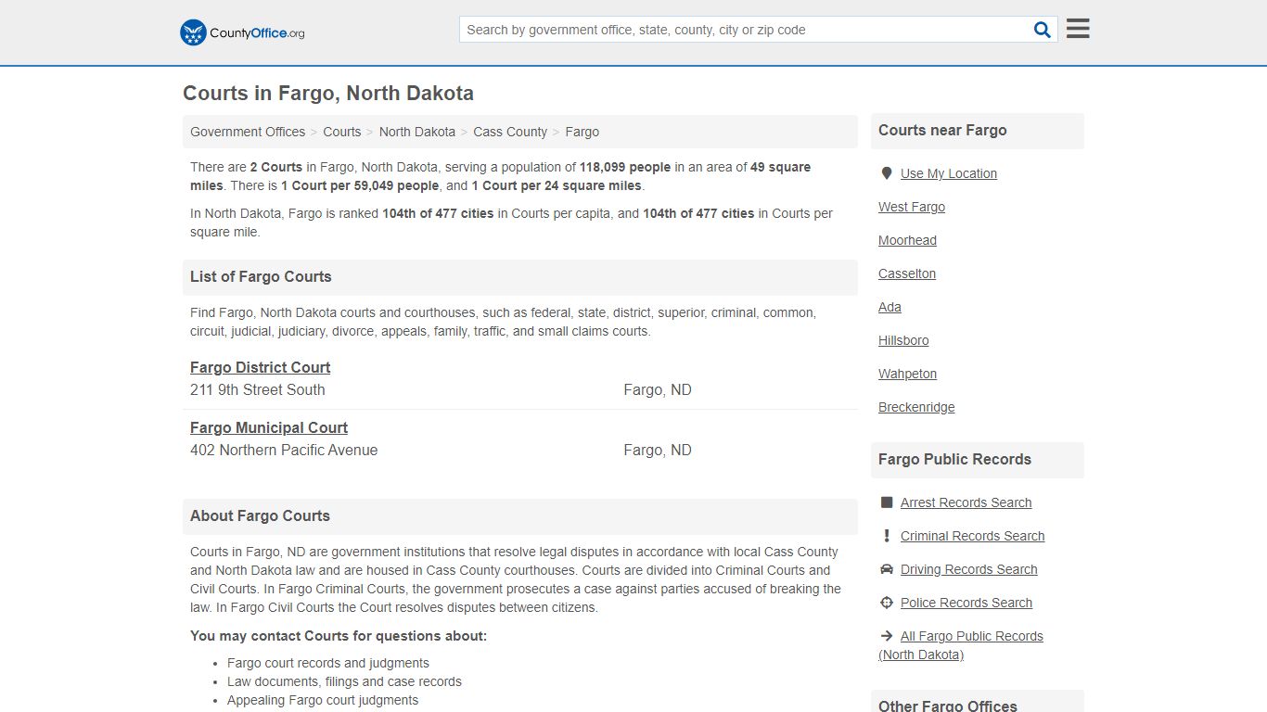The height and width of the screenshot is (712, 1267).
Task: Open Criminal Records Search link
Action: (972, 536)
